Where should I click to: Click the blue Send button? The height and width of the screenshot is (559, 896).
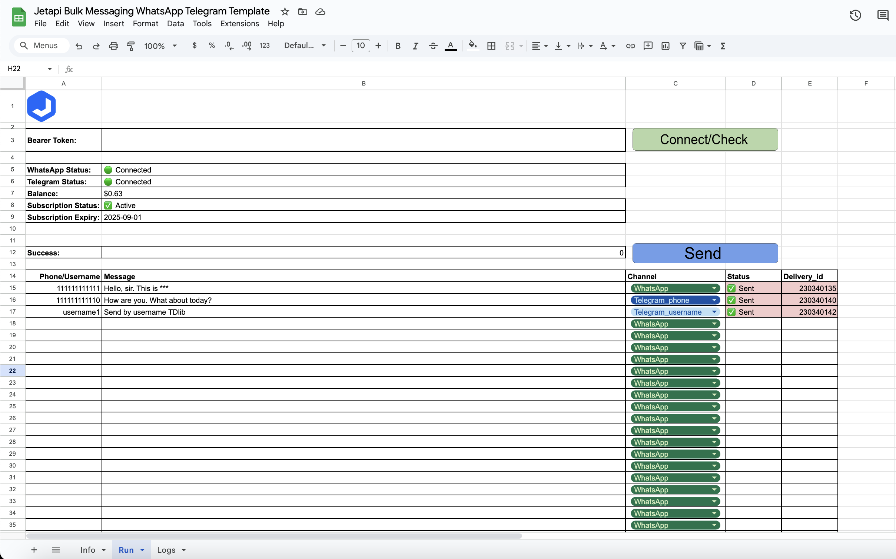705,253
